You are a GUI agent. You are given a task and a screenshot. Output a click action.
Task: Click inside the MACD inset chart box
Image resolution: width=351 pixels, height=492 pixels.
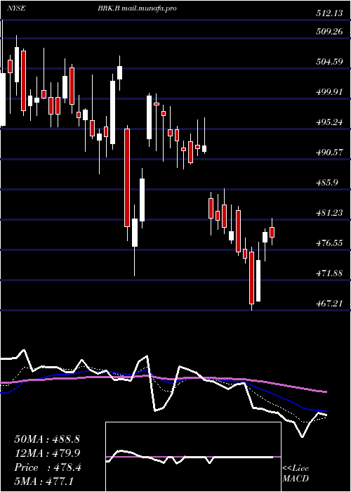coord(193,457)
